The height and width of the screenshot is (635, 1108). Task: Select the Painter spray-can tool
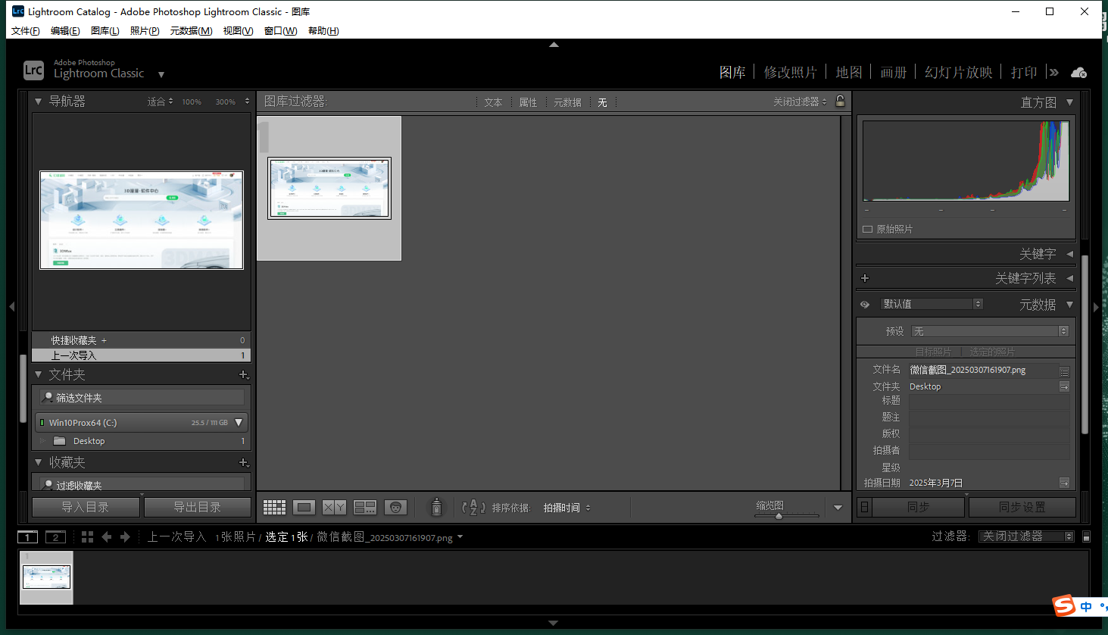(436, 507)
